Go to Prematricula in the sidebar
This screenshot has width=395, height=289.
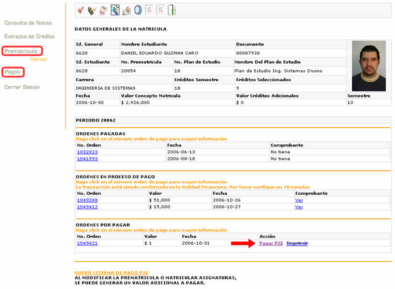(x=21, y=51)
